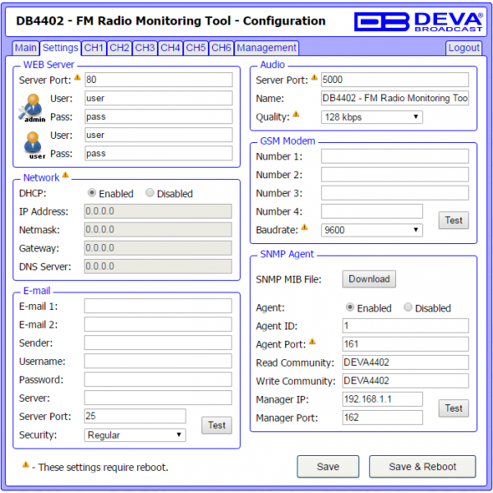Click the E-mail 2 field

pyautogui.click(x=158, y=325)
